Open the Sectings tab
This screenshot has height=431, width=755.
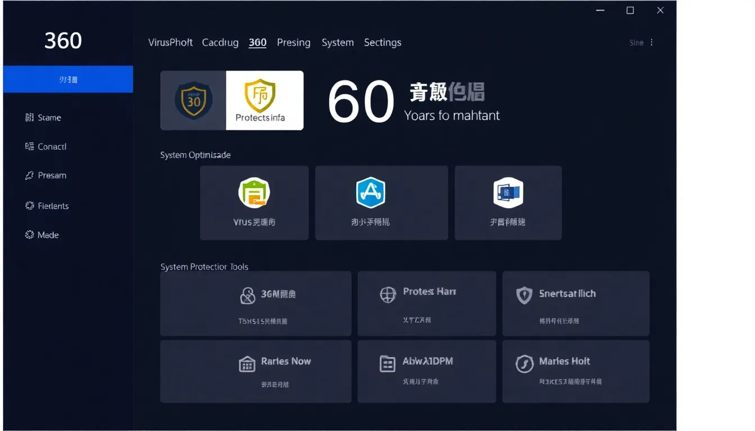click(383, 43)
